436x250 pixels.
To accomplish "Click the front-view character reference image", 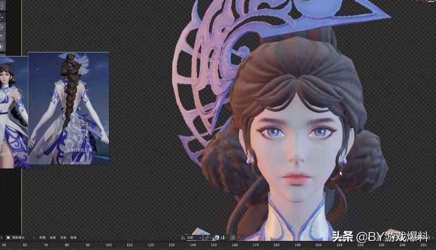I will point(13,112).
